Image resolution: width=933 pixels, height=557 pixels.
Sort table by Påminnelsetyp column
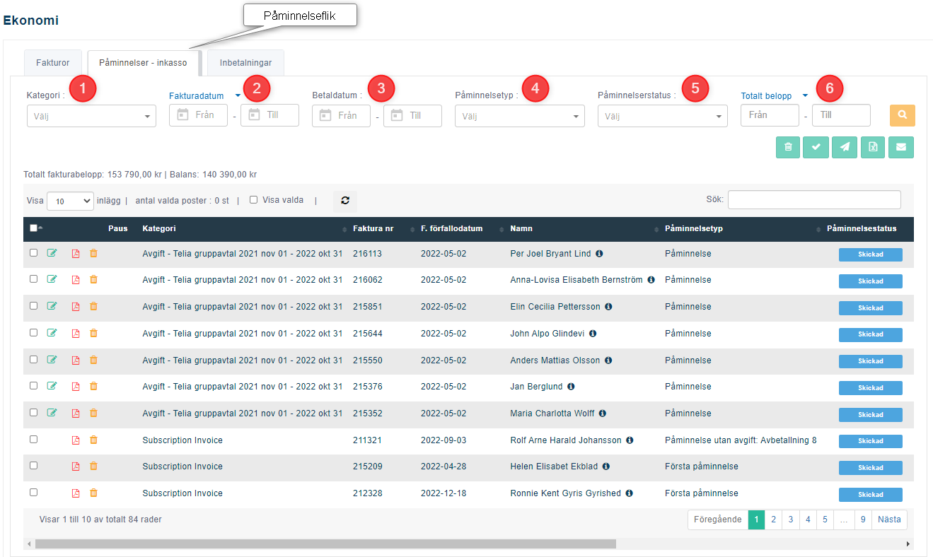(741, 228)
